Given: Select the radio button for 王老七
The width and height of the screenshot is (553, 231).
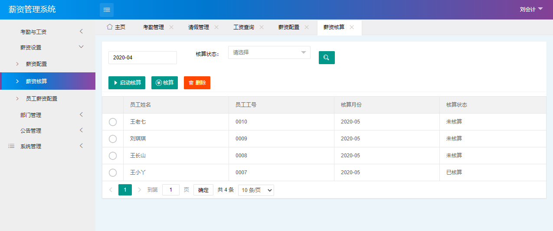Looking at the screenshot, I should coord(113,122).
